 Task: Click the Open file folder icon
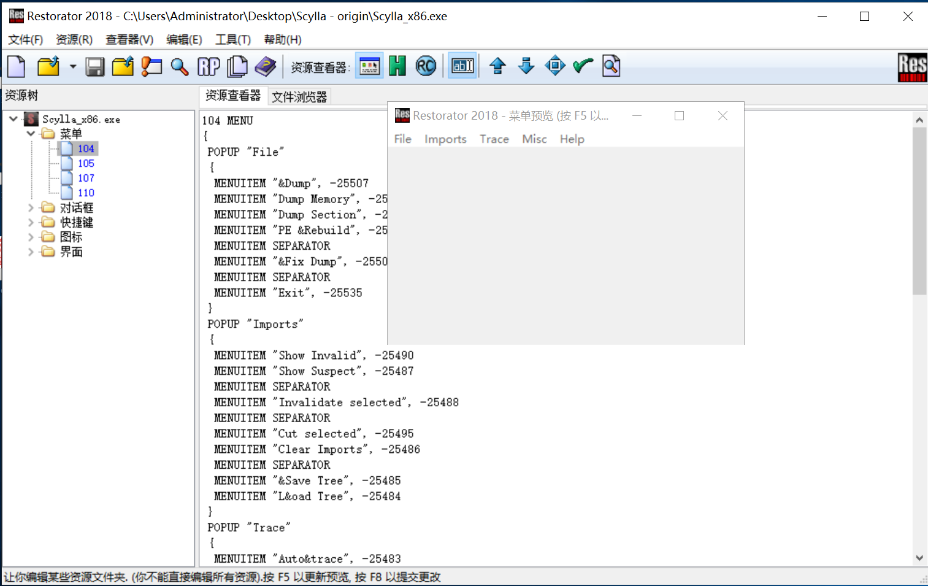[x=48, y=66]
